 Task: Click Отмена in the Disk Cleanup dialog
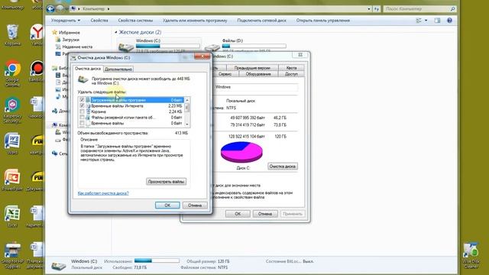pyautogui.click(x=195, y=205)
